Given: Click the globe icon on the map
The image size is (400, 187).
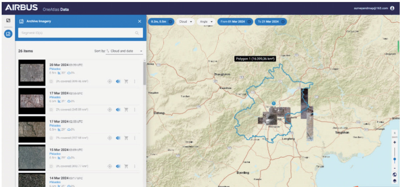Looking at the screenshot, I should [395, 174].
